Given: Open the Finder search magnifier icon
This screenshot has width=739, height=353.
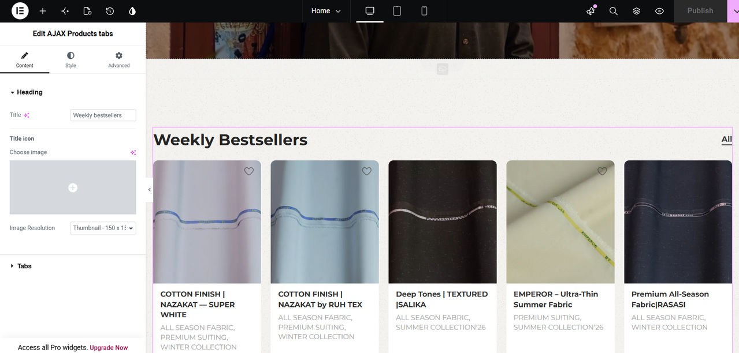Looking at the screenshot, I should [x=614, y=11].
